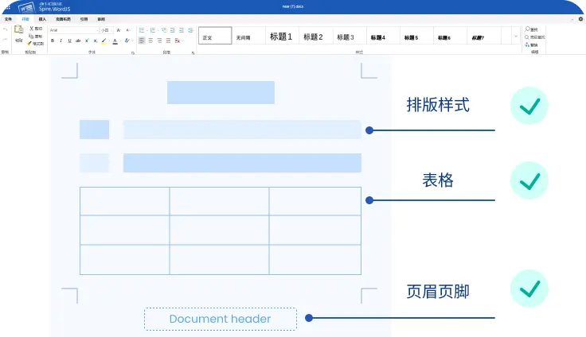The height and width of the screenshot is (337, 586).
Task: Toggle subscript formatting
Action: point(96,41)
